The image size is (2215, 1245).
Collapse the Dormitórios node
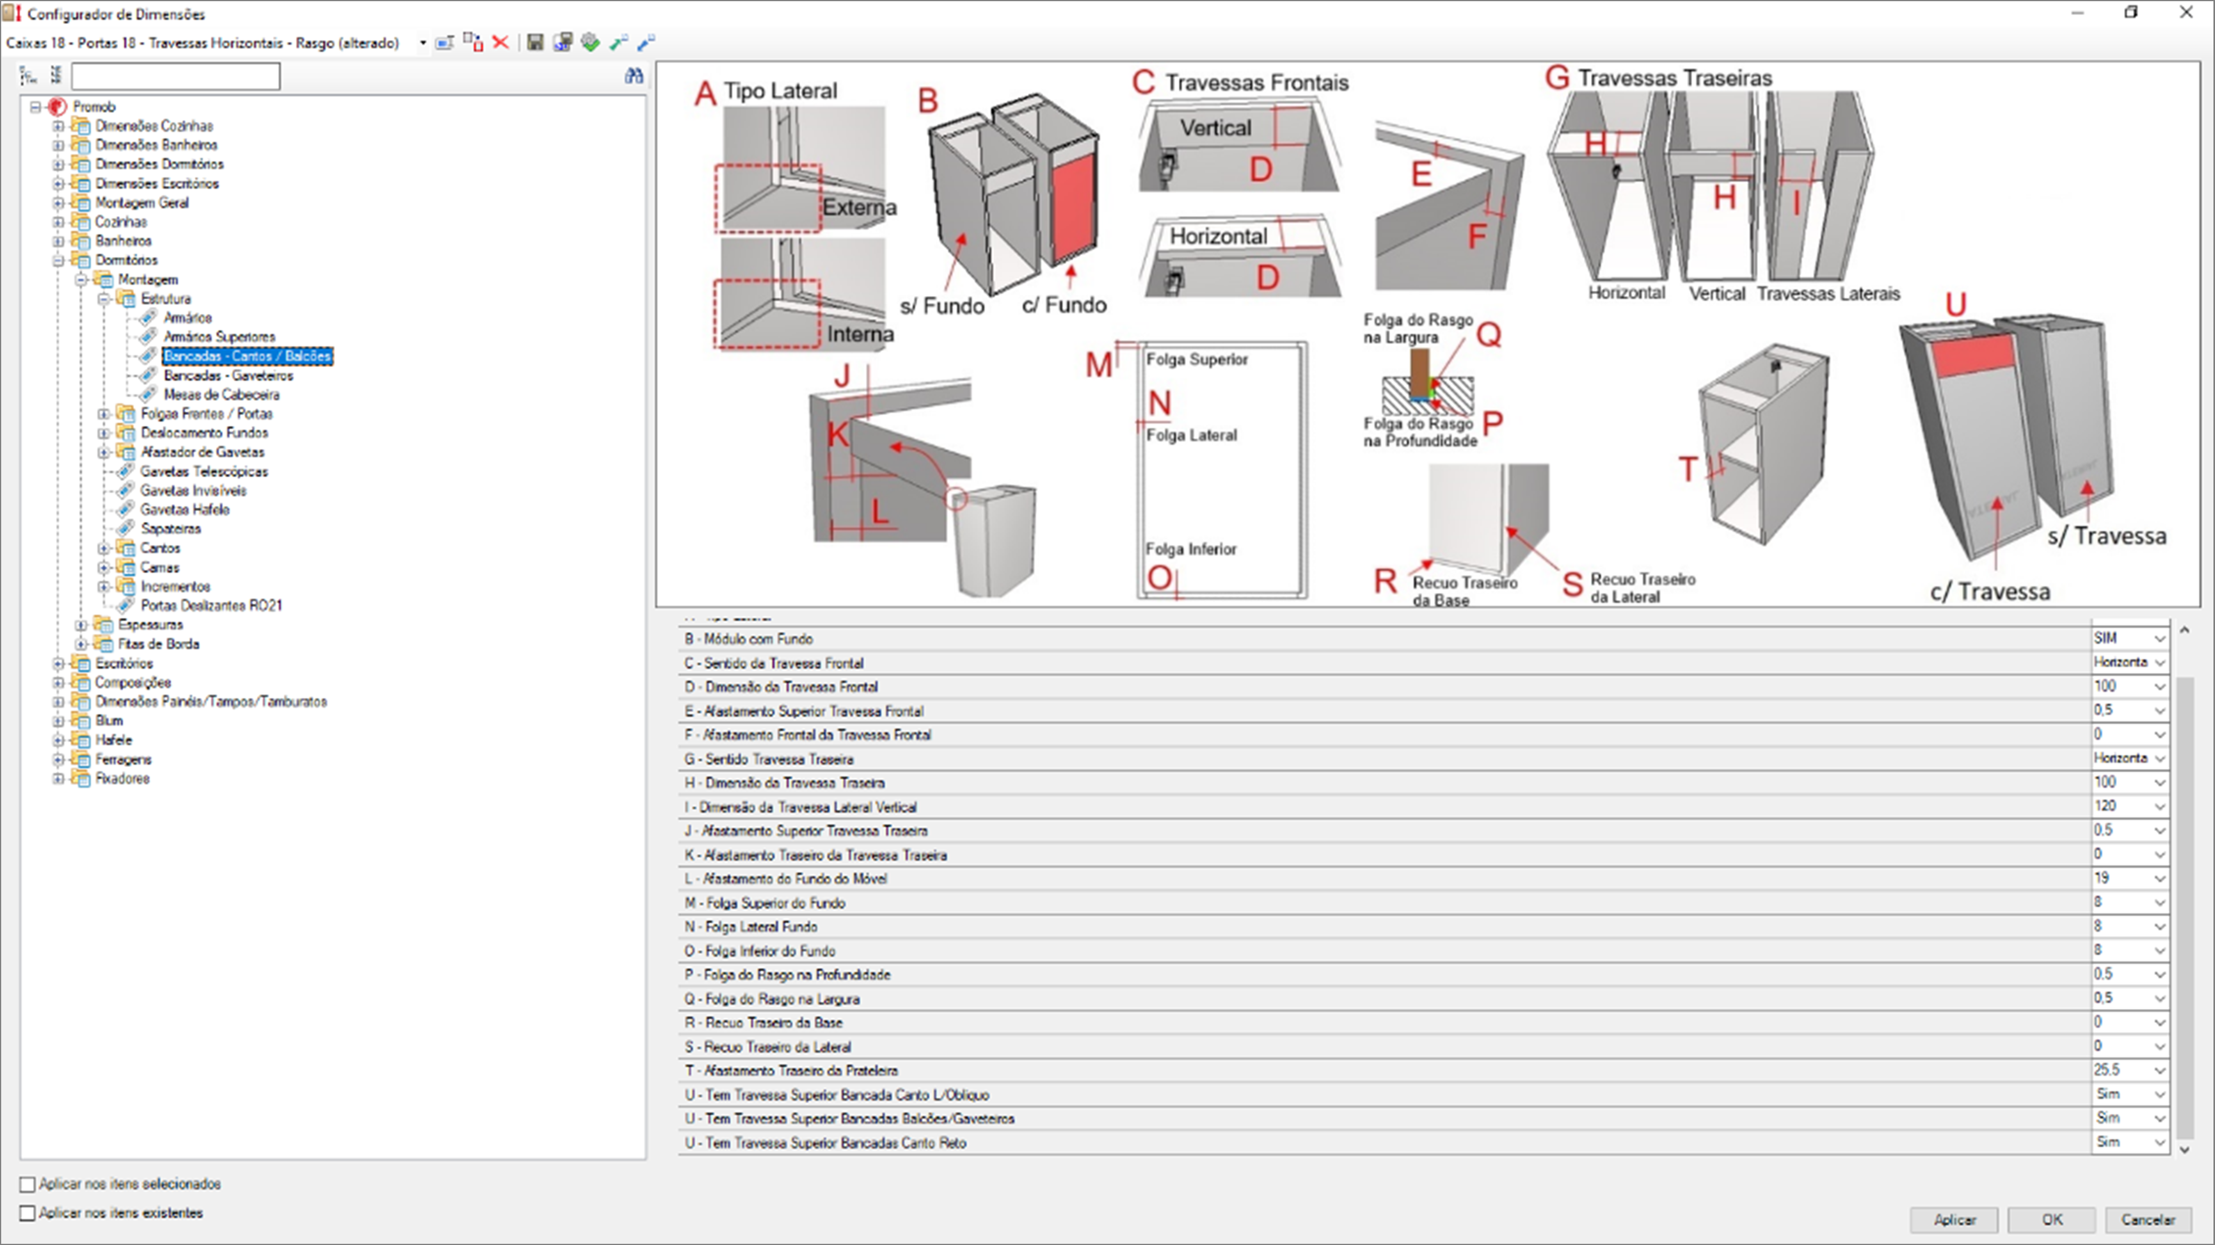58,260
